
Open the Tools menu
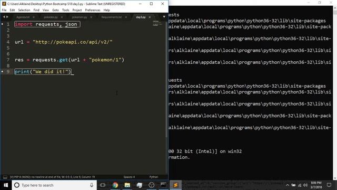click(65, 10)
